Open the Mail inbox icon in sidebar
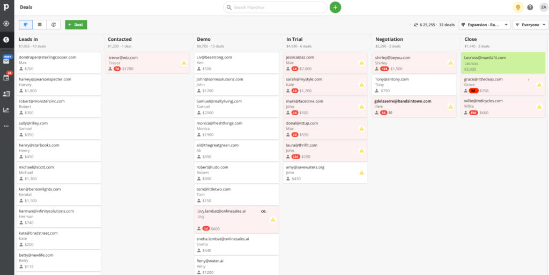The image size is (549, 275). 6,61
